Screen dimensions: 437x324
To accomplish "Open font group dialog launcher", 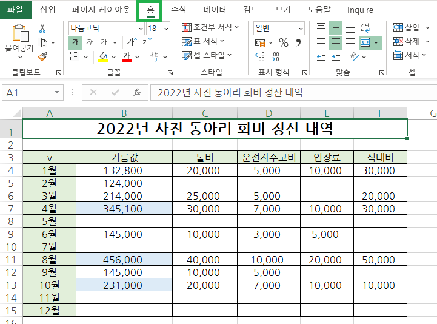I will [170, 73].
